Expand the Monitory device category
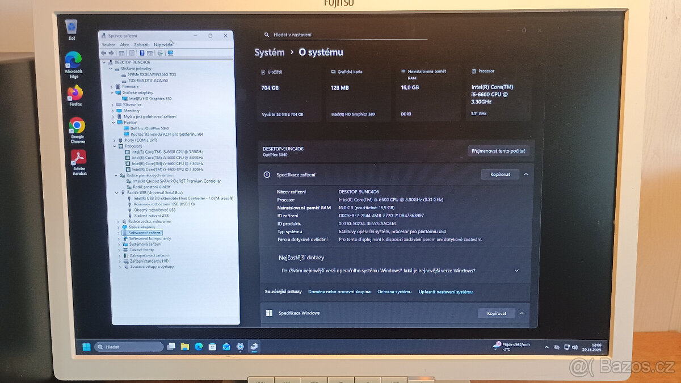 (x=112, y=111)
